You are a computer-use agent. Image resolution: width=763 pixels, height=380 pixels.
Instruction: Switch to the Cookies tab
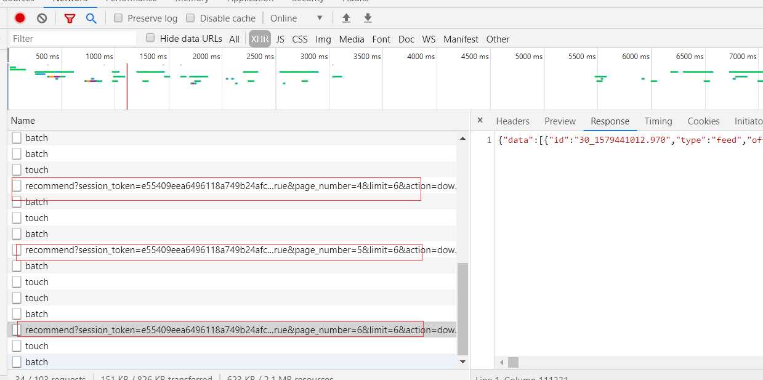pyautogui.click(x=703, y=121)
